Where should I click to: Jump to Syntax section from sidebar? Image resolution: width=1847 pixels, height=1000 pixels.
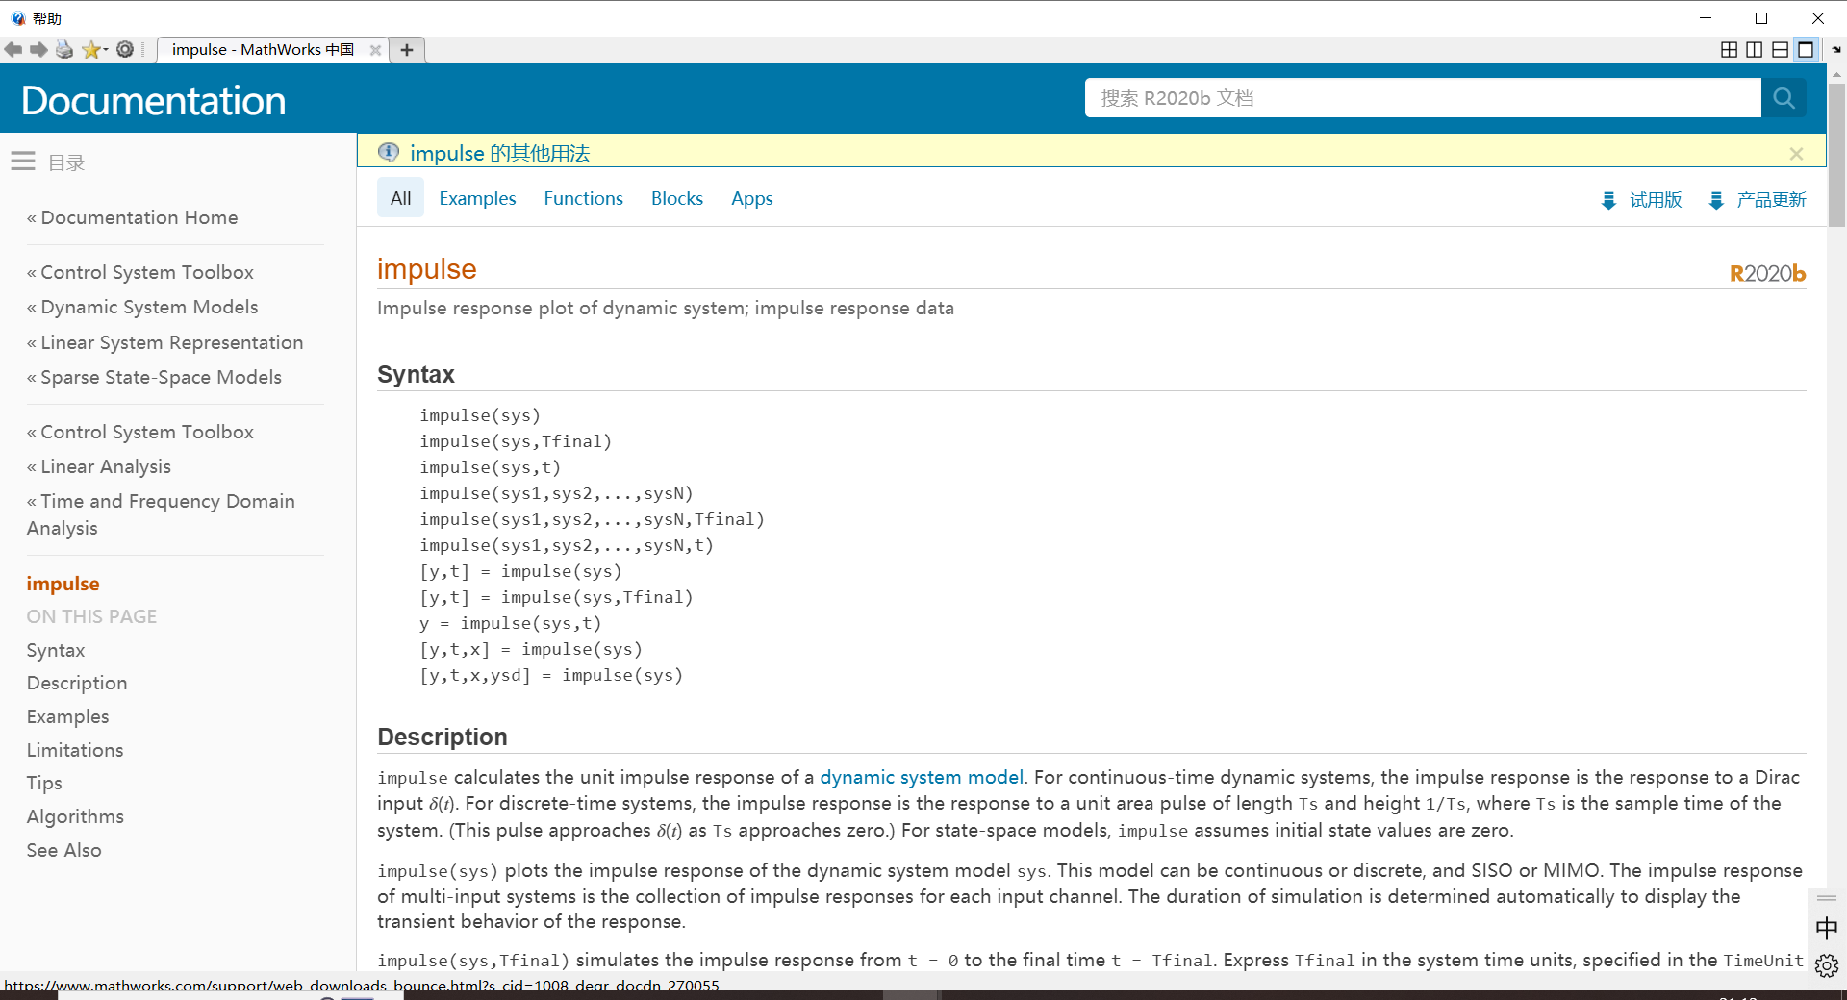pos(56,651)
